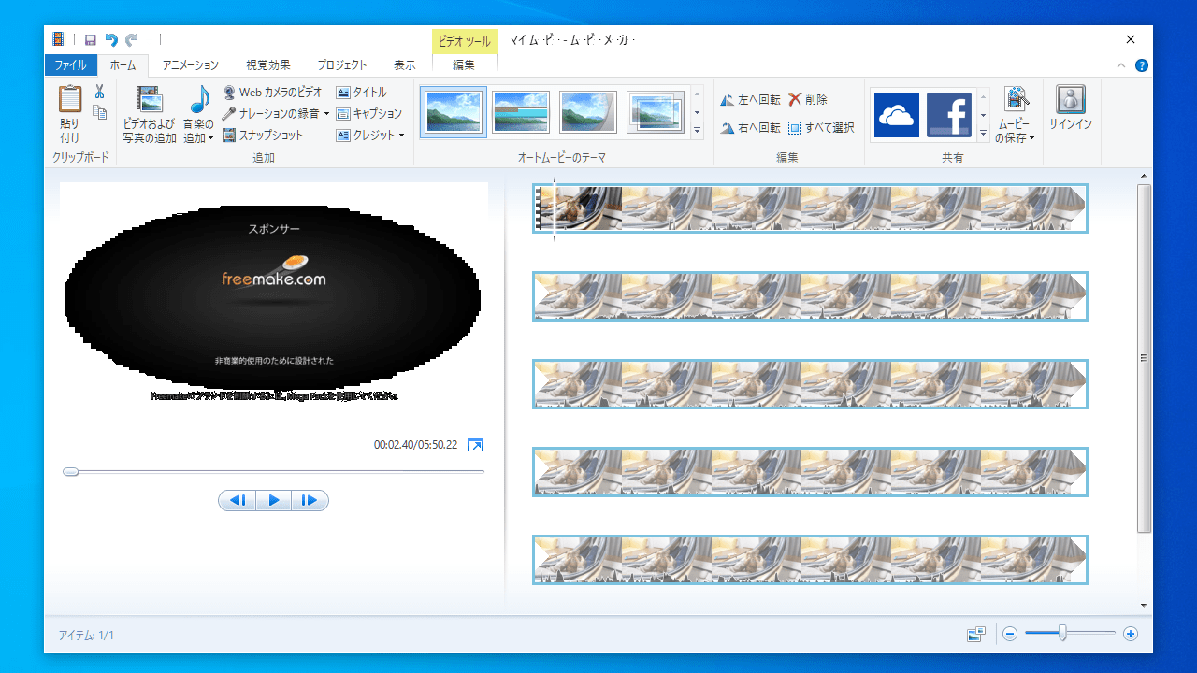Expand the AutoMovie themes gallery
The height and width of the screenshot is (673, 1197).
pyautogui.click(x=697, y=131)
